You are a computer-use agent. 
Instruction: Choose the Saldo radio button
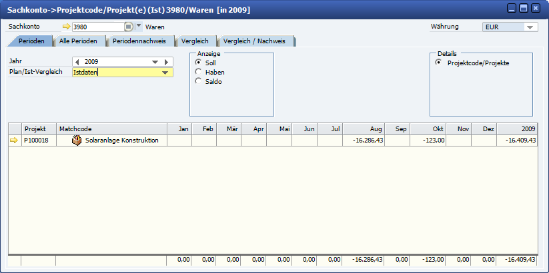pos(198,81)
